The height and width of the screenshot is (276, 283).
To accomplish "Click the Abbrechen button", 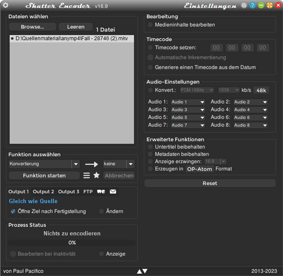I will pyautogui.click(x=119, y=175).
